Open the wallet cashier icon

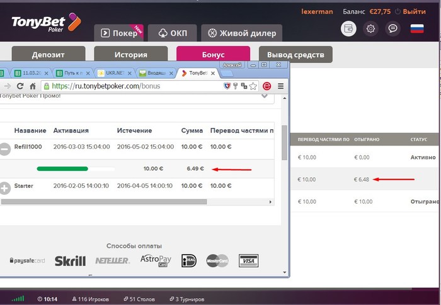coord(348,28)
